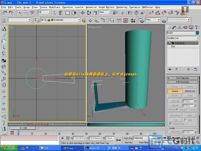Screen dimensions: 201x151
Task: Open the Modifier List dropdown
Action: tap(183, 38)
